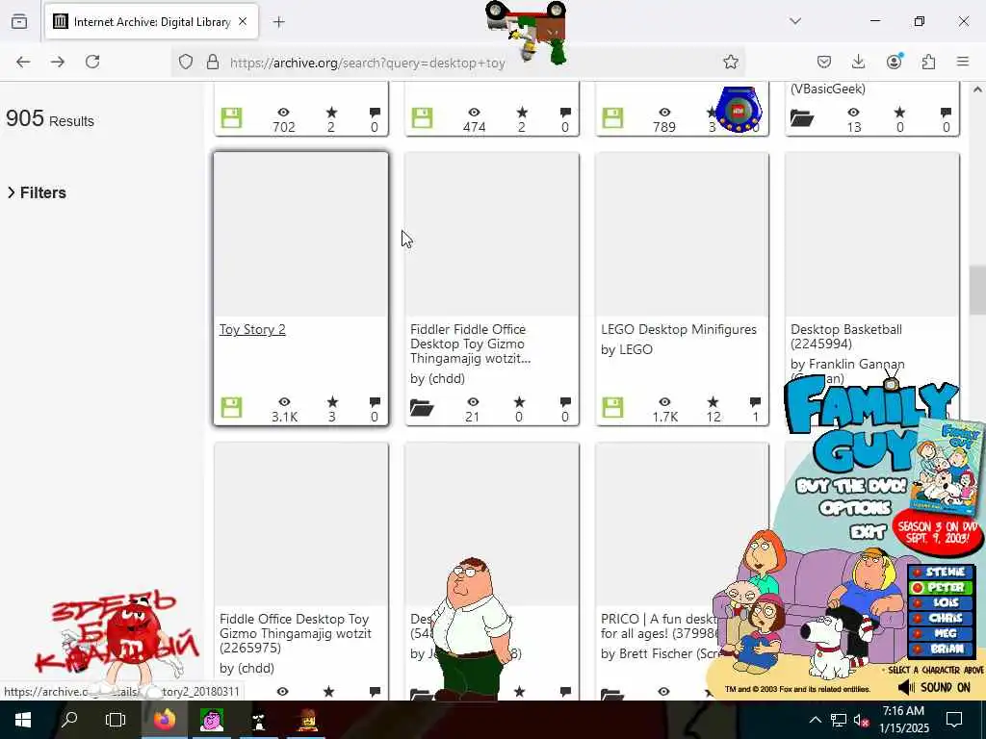Click the shield tracking protection icon
This screenshot has width=986, height=739.
186,62
